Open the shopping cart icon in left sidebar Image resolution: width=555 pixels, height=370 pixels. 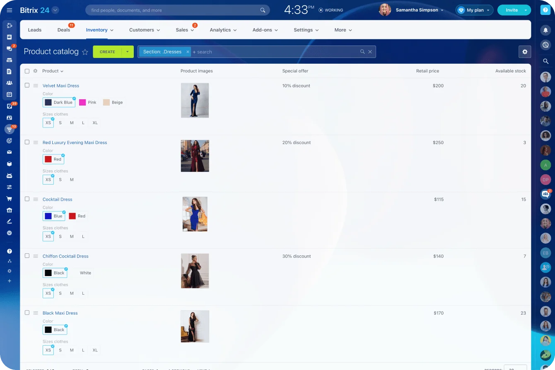tap(10, 199)
